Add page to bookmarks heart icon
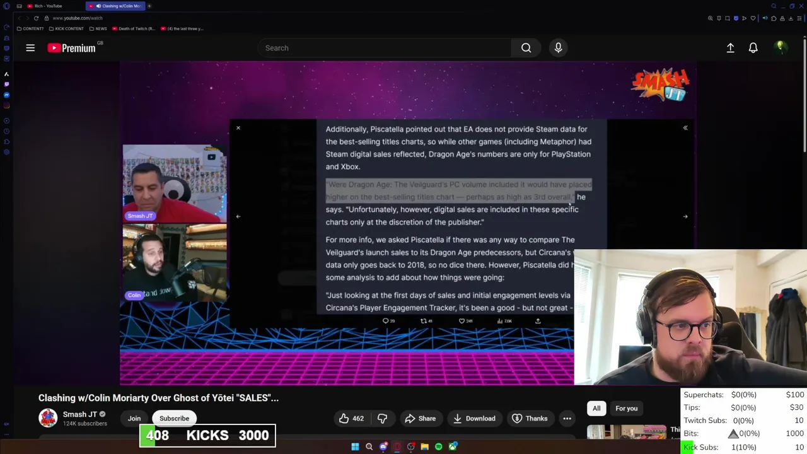807x454 pixels. 753,18
